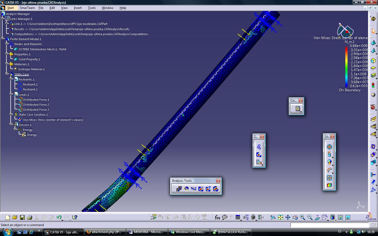Viewport: 378px width, 236px height.
Task: Select the Pan view tool
Action: click(x=288, y=217)
